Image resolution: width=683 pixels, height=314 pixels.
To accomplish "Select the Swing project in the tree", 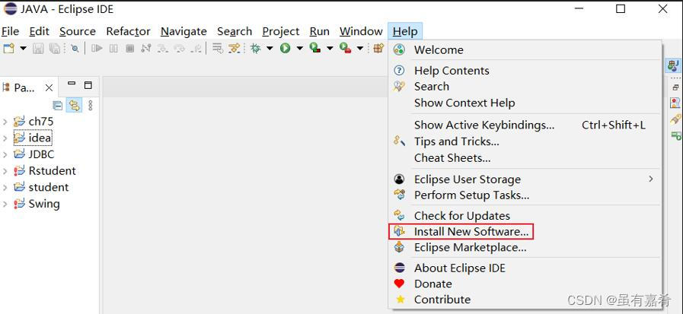I will [44, 204].
